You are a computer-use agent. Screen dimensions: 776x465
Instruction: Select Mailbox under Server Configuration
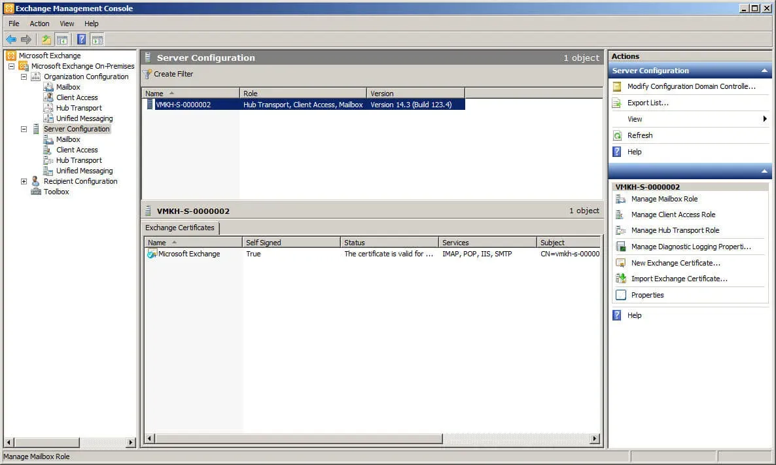point(68,139)
